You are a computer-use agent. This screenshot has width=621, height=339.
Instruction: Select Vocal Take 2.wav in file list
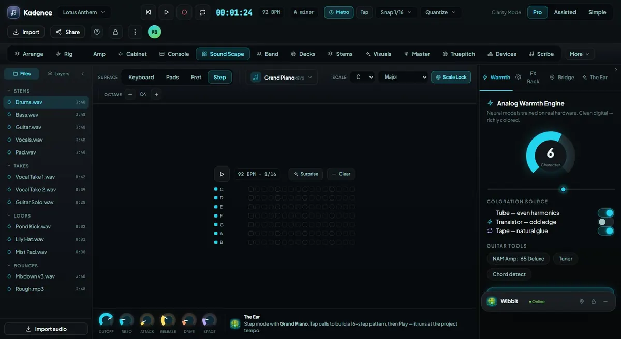coord(46,190)
